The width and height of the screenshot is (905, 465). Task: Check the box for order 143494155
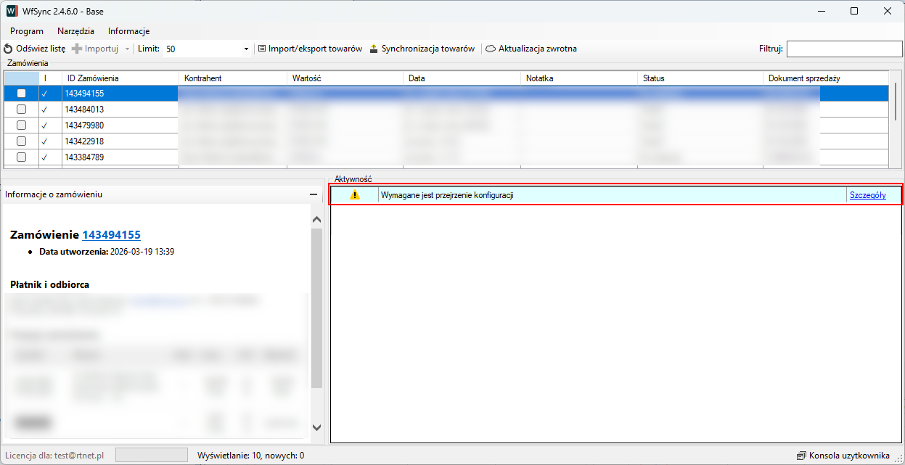pyautogui.click(x=22, y=94)
